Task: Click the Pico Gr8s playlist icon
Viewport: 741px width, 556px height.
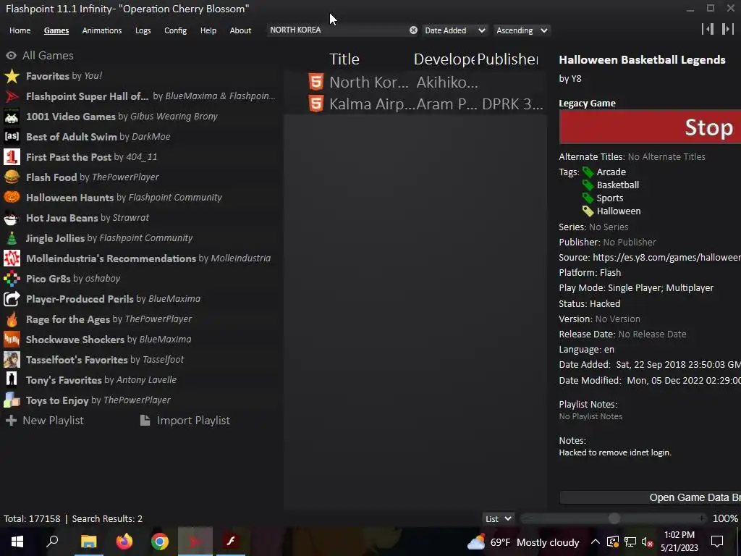Action: pyautogui.click(x=12, y=279)
